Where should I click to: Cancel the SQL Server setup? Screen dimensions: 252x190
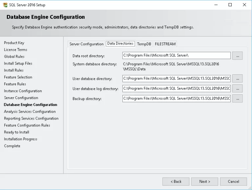click(233, 181)
